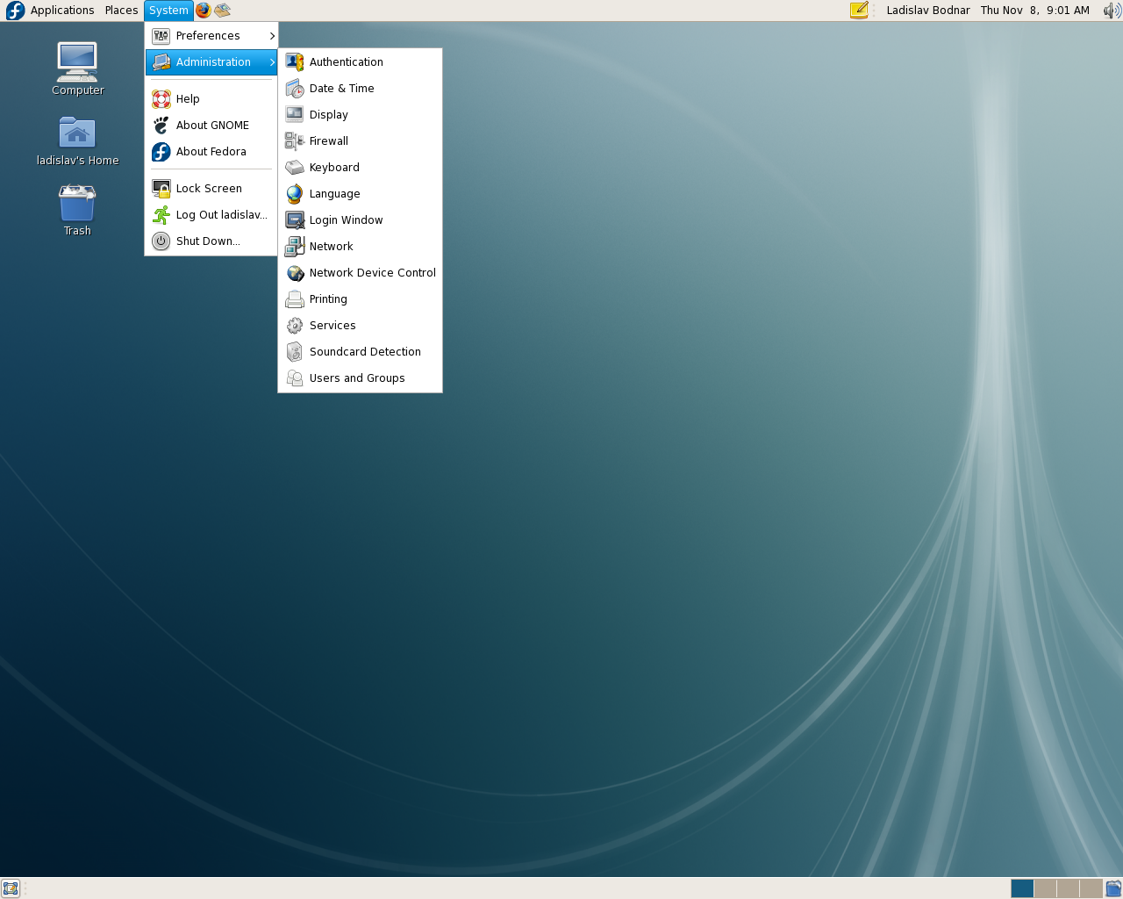
Task: Click the System menu in top panel
Action: 168,11
